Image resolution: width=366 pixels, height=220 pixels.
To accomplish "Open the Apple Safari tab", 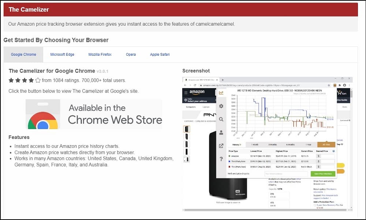I will (x=160, y=55).
